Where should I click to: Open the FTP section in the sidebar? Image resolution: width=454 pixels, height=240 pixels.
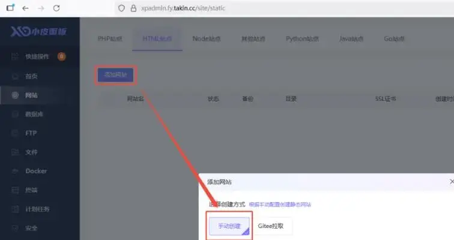point(31,133)
